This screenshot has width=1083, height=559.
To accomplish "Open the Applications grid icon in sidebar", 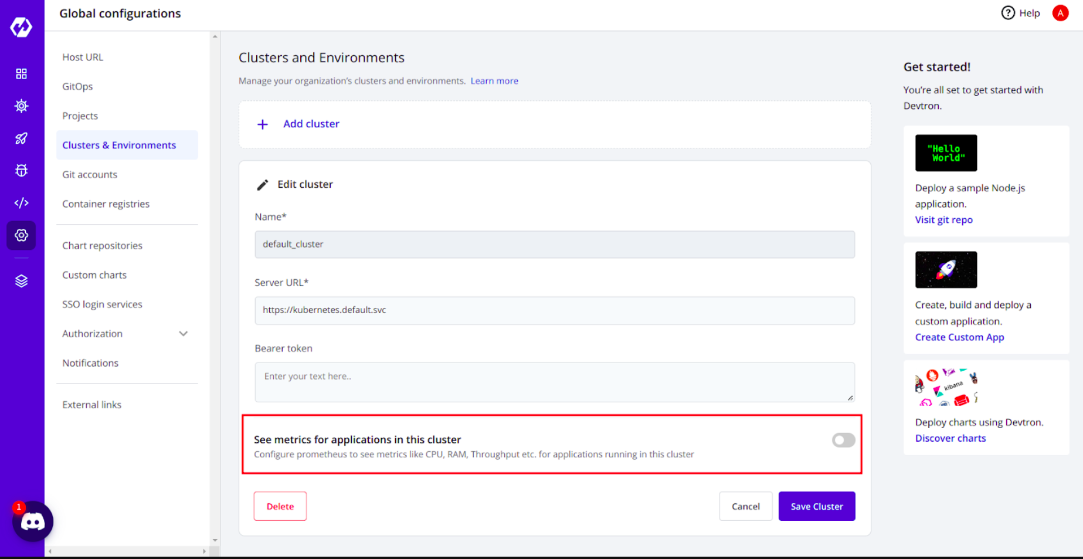I will (x=21, y=74).
